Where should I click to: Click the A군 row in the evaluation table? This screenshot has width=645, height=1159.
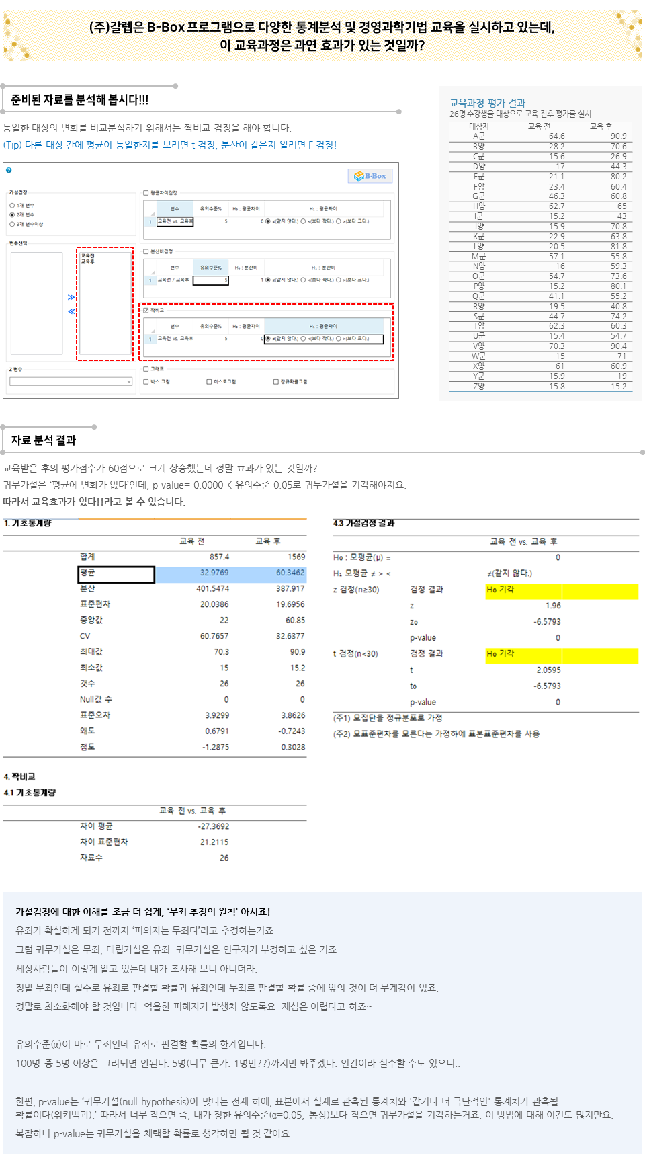541,136
